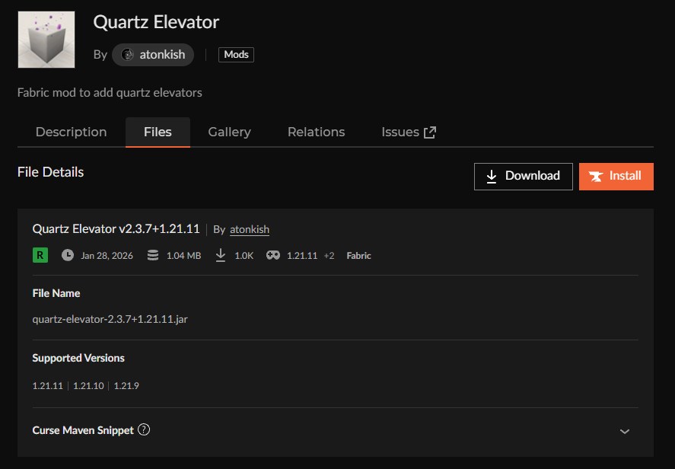This screenshot has width=675, height=469.
Task: Click atonkish author avatar icon
Action: click(128, 55)
